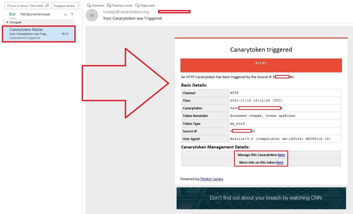Click the Reply (Ответить) icon
353x214 pixels.
(x=89, y=5)
